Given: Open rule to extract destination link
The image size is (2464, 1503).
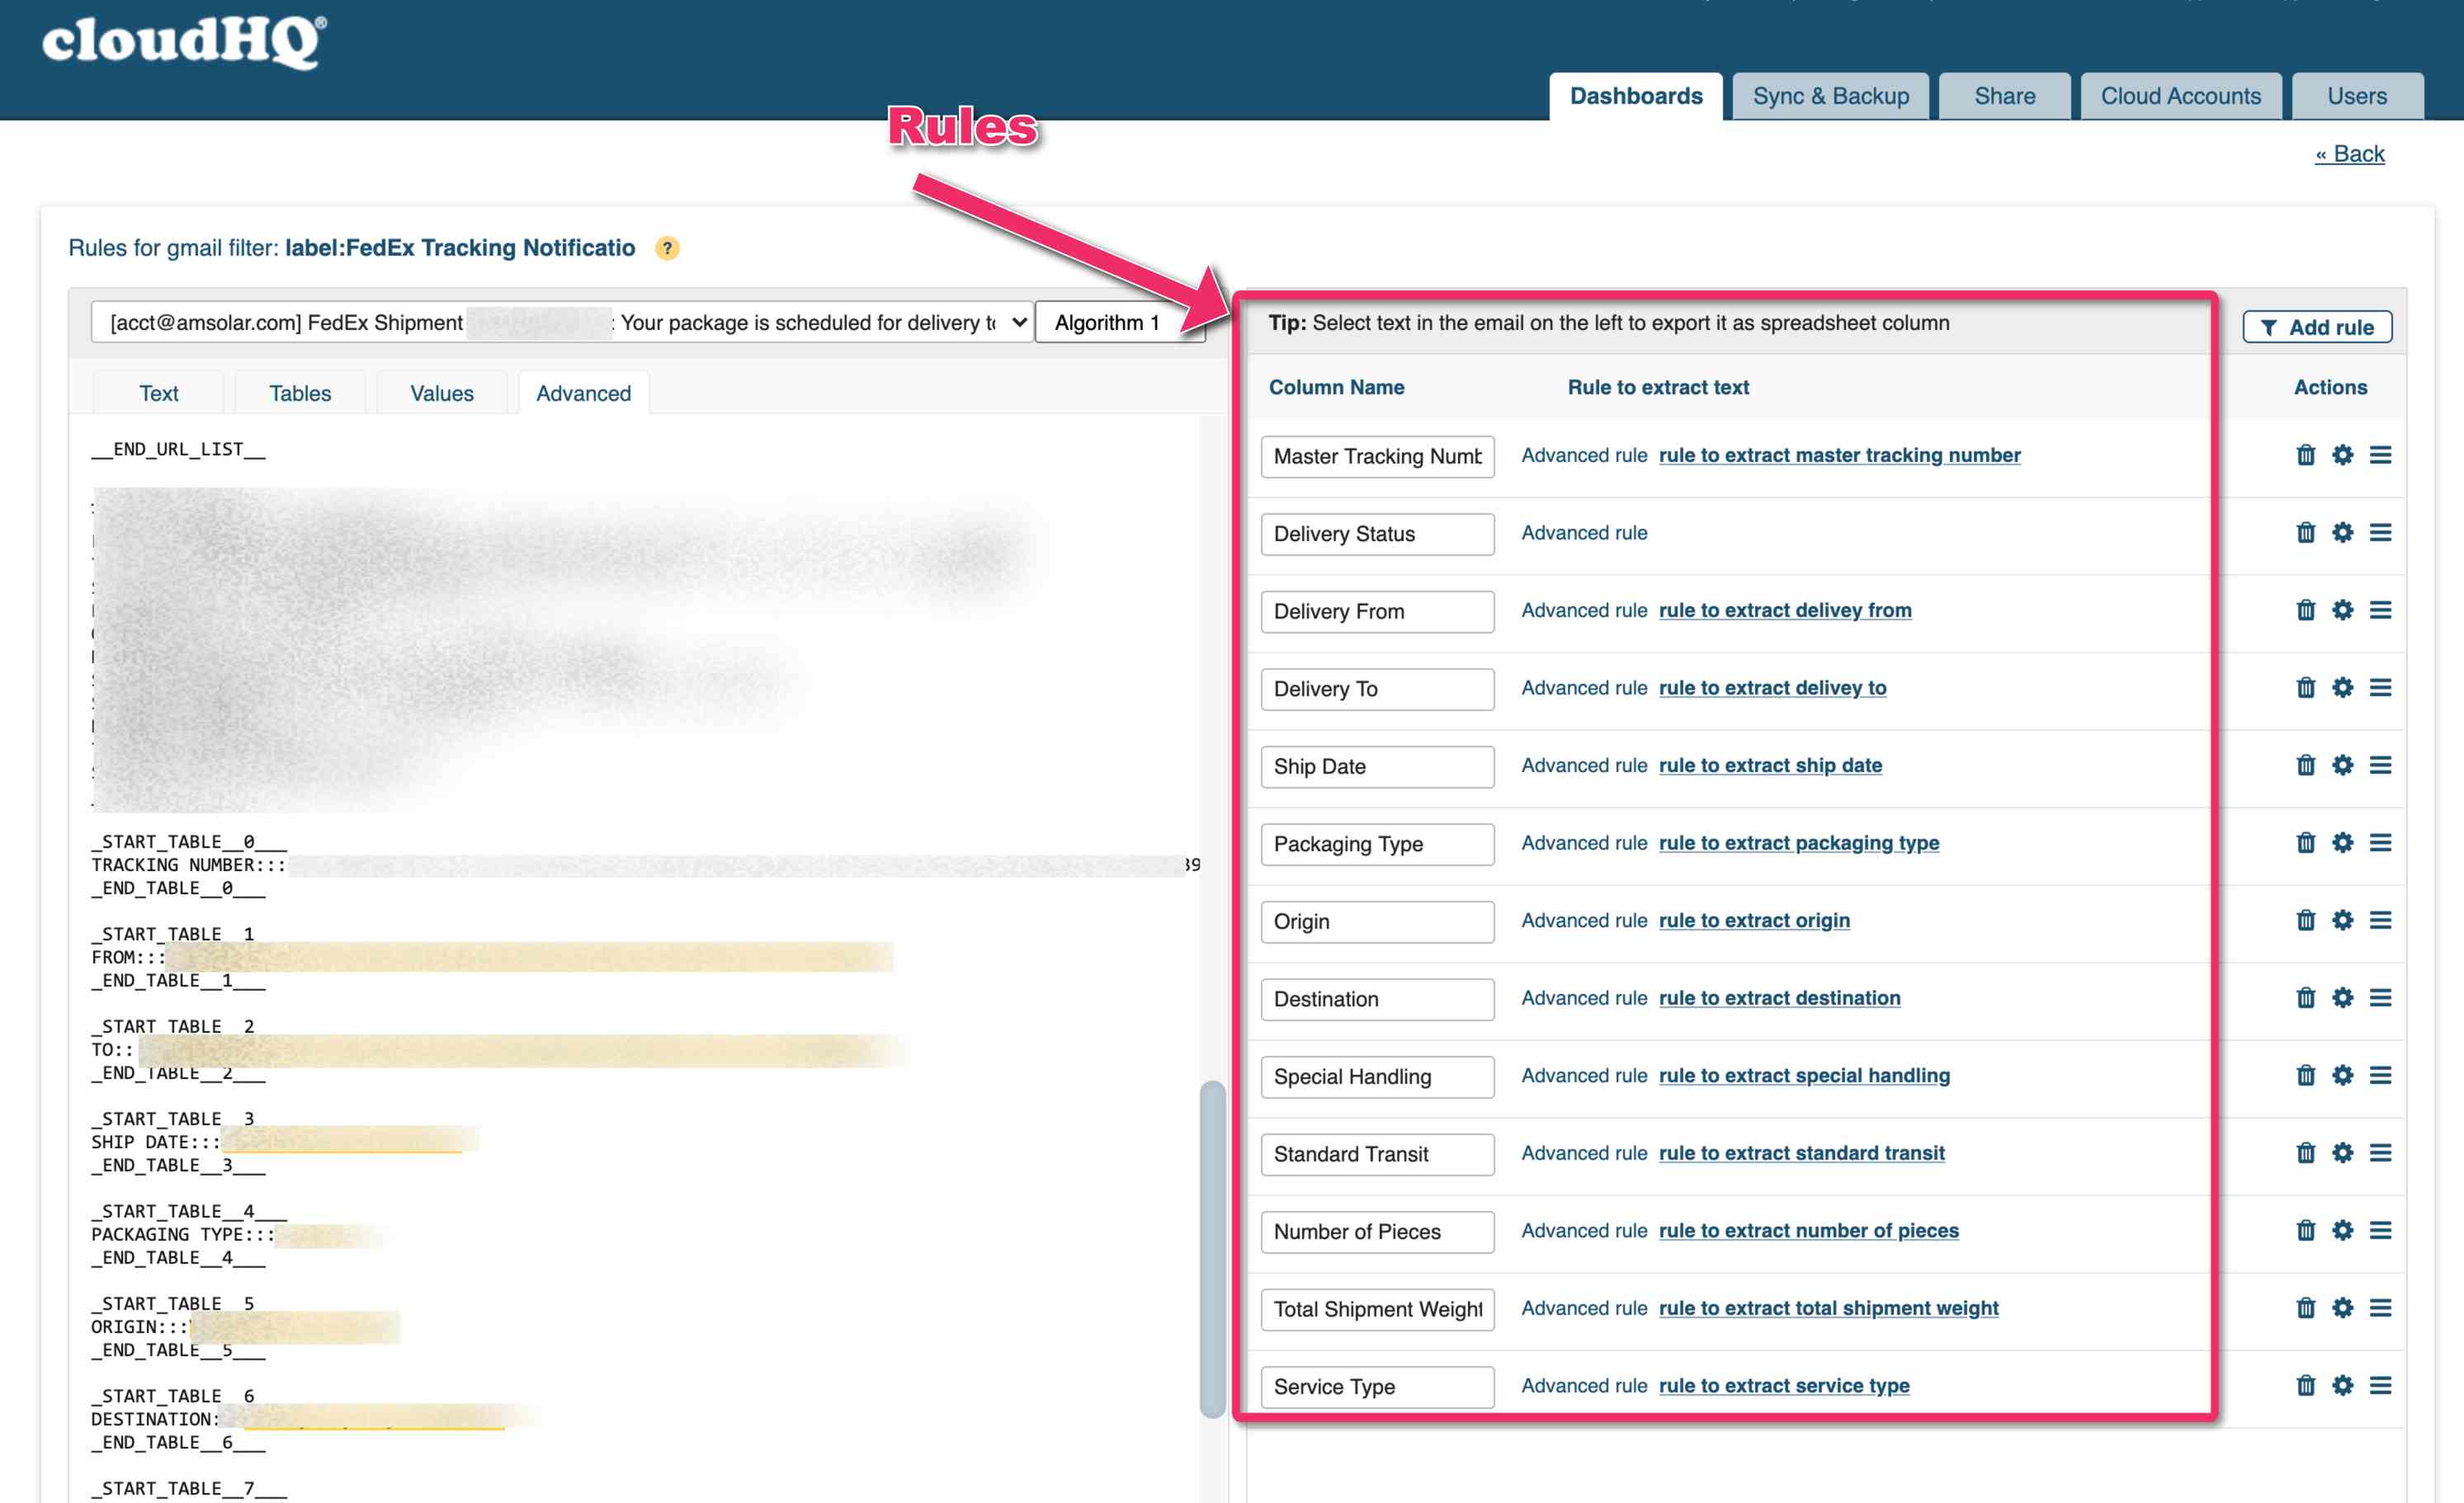Looking at the screenshot, I should pos(1778,998).
